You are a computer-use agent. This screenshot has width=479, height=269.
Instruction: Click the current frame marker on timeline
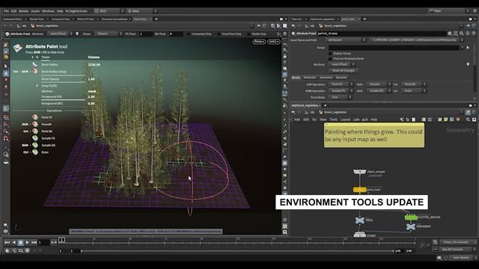61,241
